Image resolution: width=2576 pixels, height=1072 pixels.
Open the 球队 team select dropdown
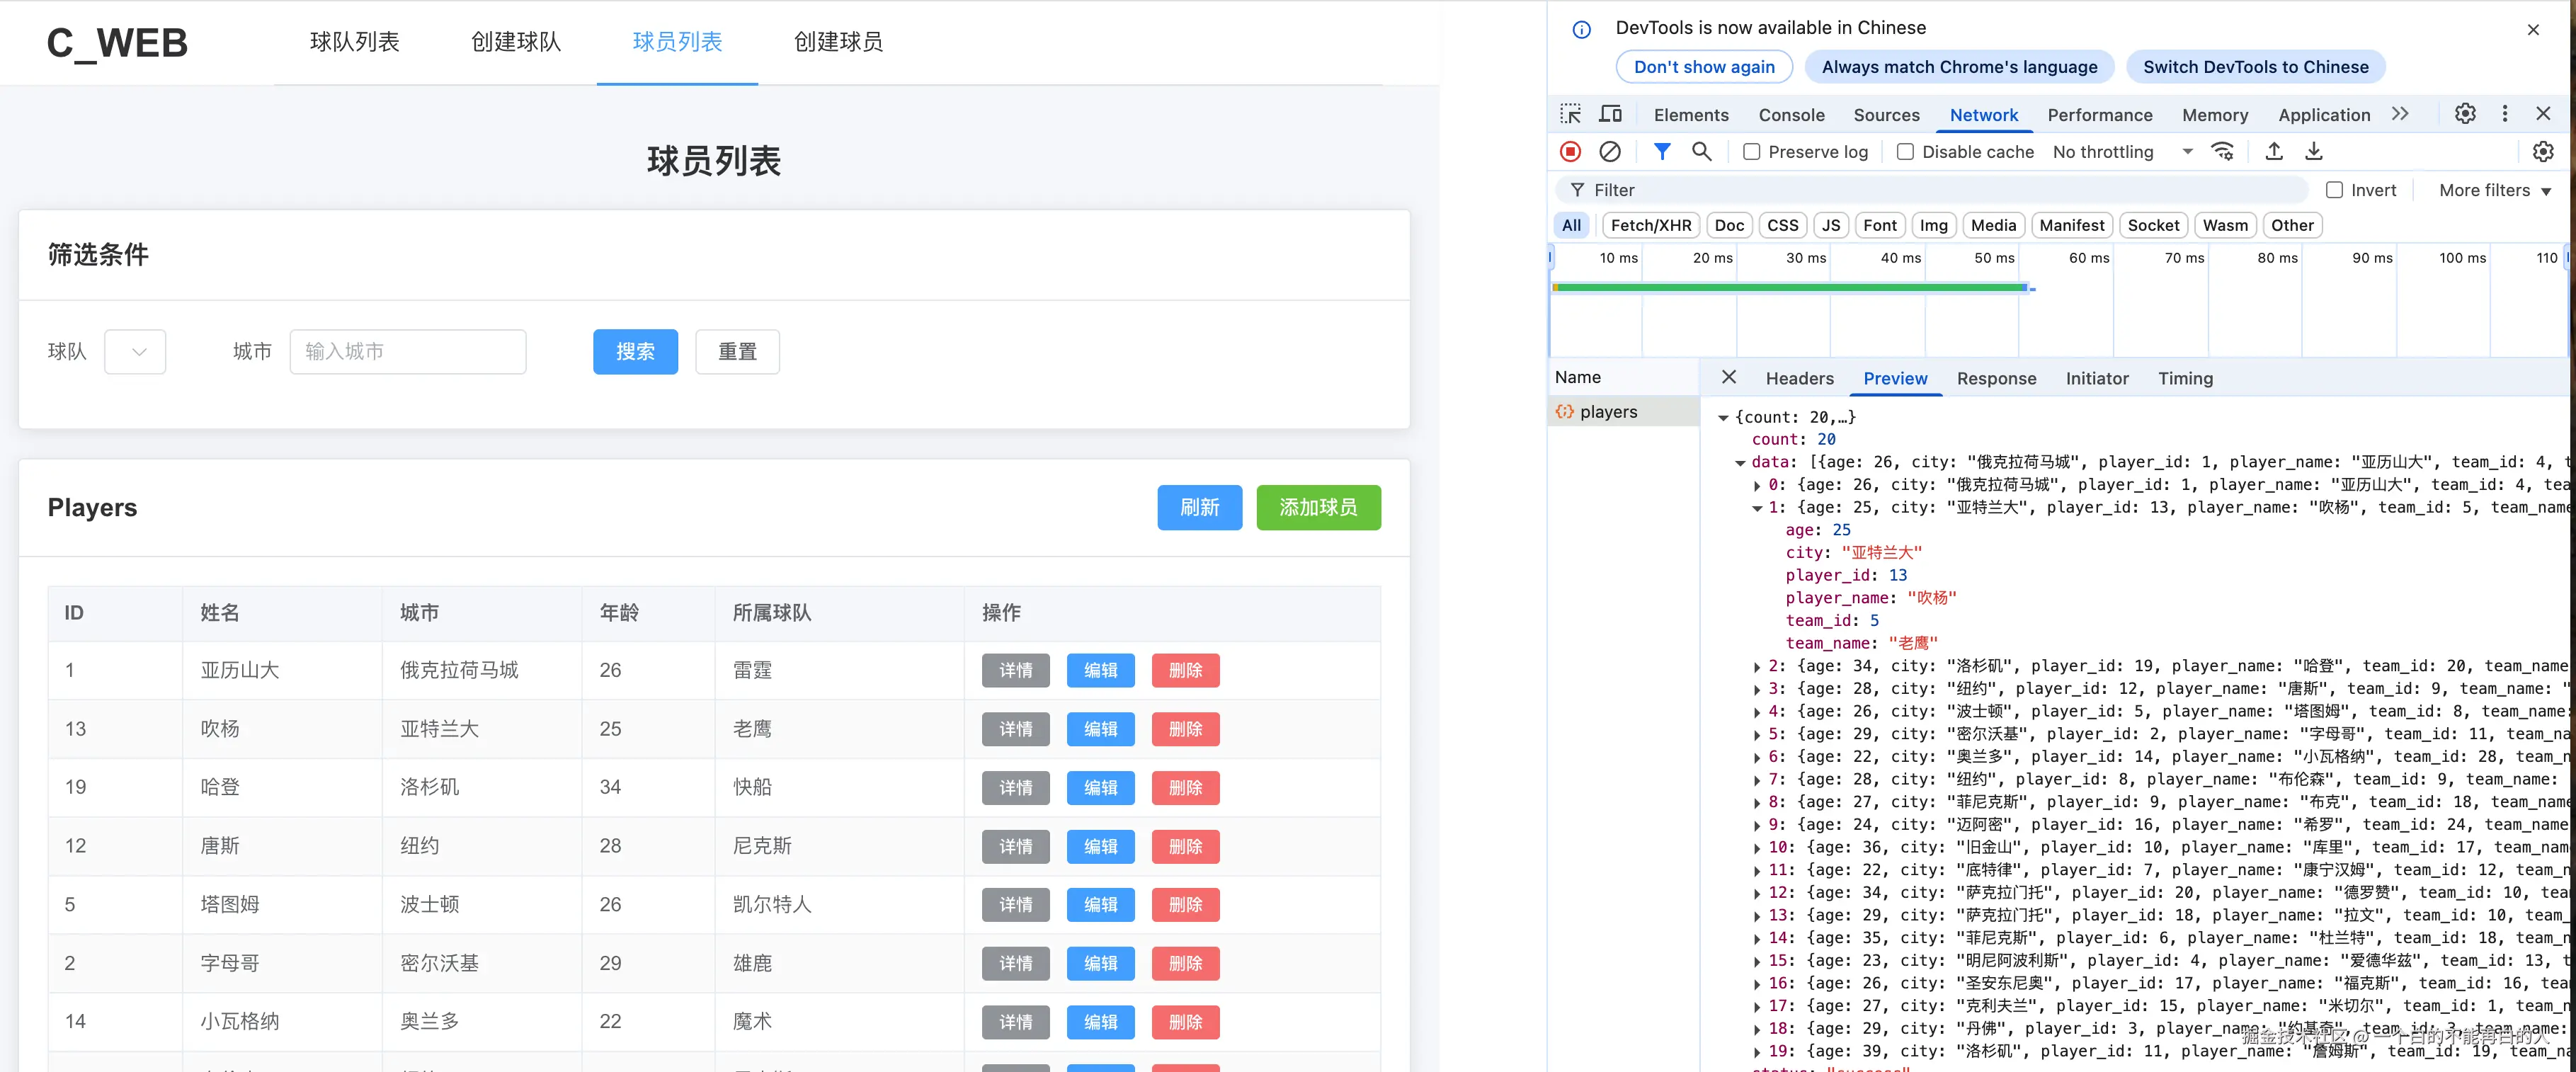point(135,352)
